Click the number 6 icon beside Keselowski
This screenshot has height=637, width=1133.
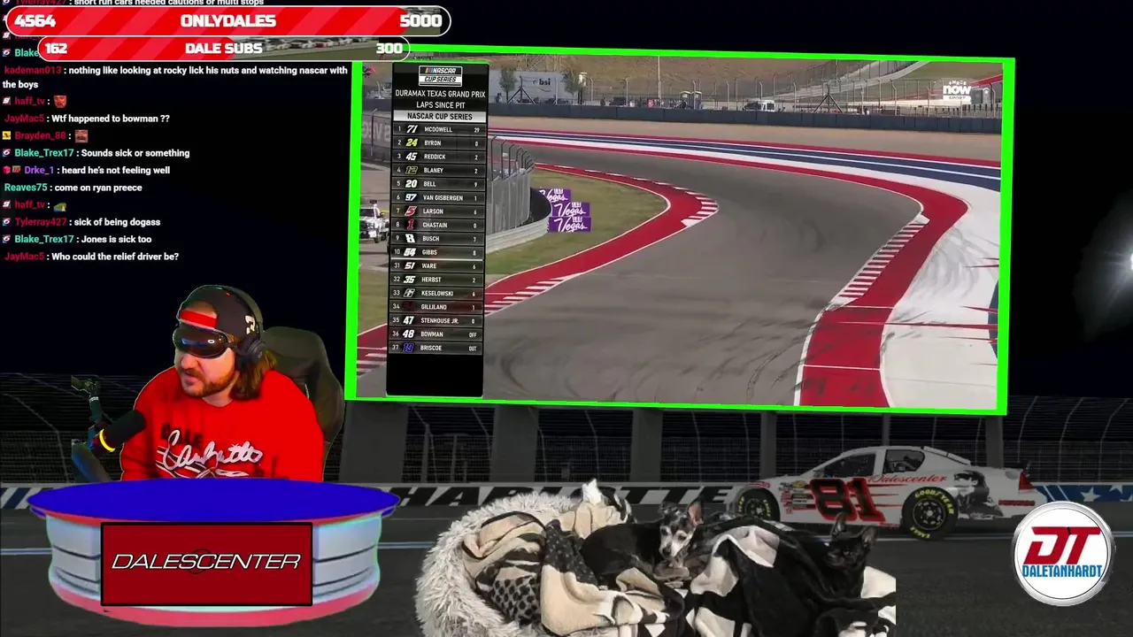point(411,293)
